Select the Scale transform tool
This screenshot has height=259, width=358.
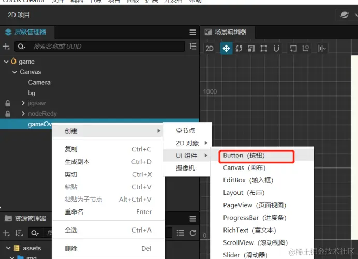coord(251,49)
